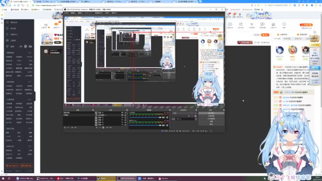
Task: Expand first game category group in Douyu sidebar
Action: tap(30, 53)
